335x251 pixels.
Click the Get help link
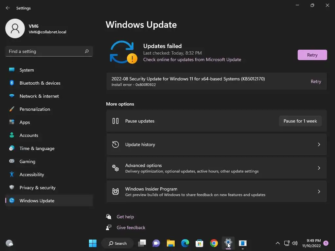click(125, 217)
